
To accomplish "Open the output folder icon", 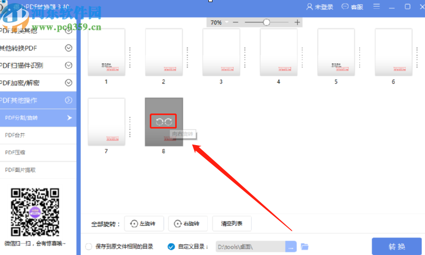I will 305,246.
